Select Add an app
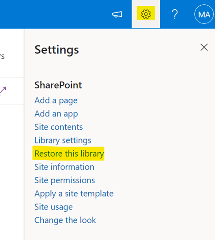This screenshot has height=240, width=215. pyautogui.click(x=56, y=114)
